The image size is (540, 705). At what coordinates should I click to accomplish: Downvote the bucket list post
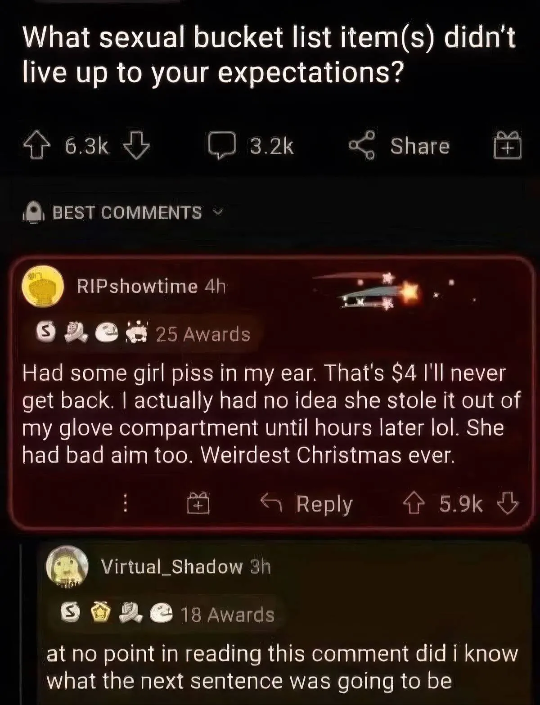(136, 145)
